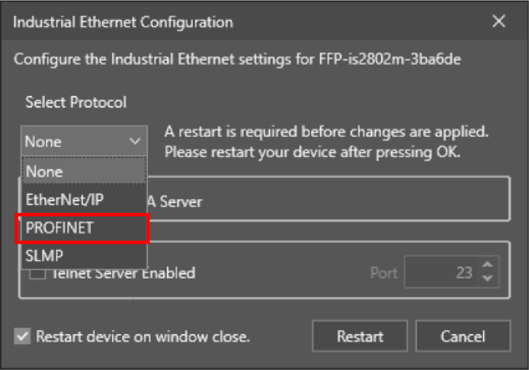Close the Industrial Ethernet Configuration dialog
The height and width of the screenshot is (370, 529).
499,22
